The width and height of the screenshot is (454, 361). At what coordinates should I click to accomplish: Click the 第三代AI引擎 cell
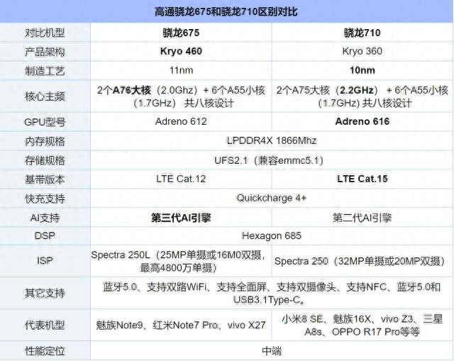pyautogui.click(x=181, y=218)
